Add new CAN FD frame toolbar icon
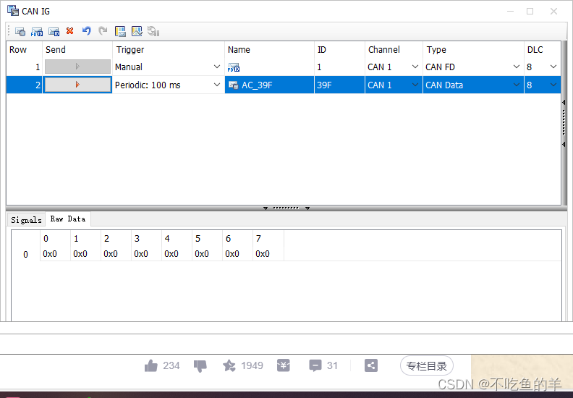573x398 pixels. 37,32
